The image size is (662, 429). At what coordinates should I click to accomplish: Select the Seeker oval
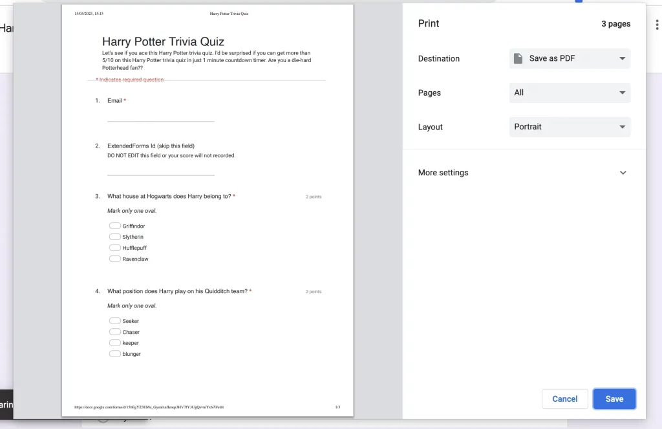click(x=114, y=321)
